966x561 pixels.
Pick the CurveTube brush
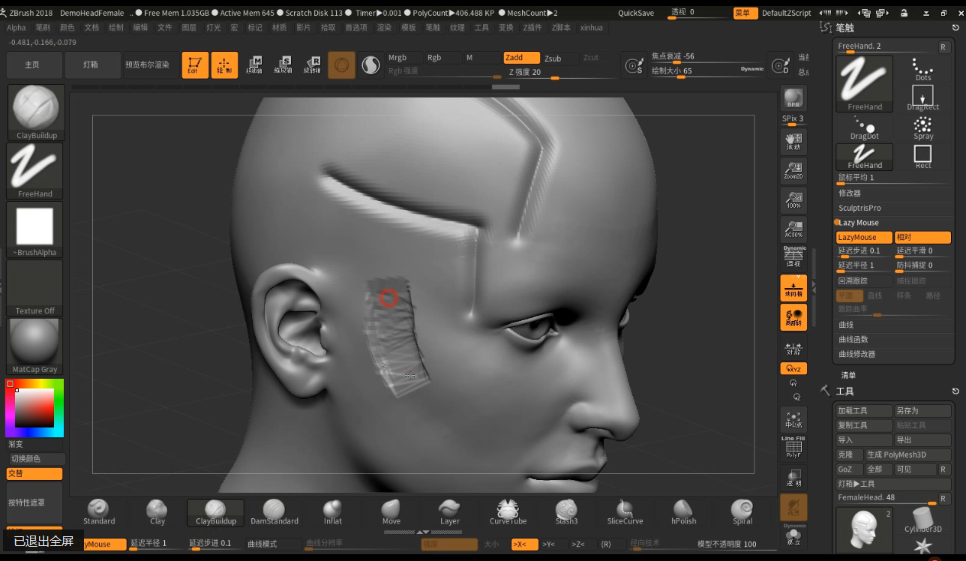click(508, 512)
